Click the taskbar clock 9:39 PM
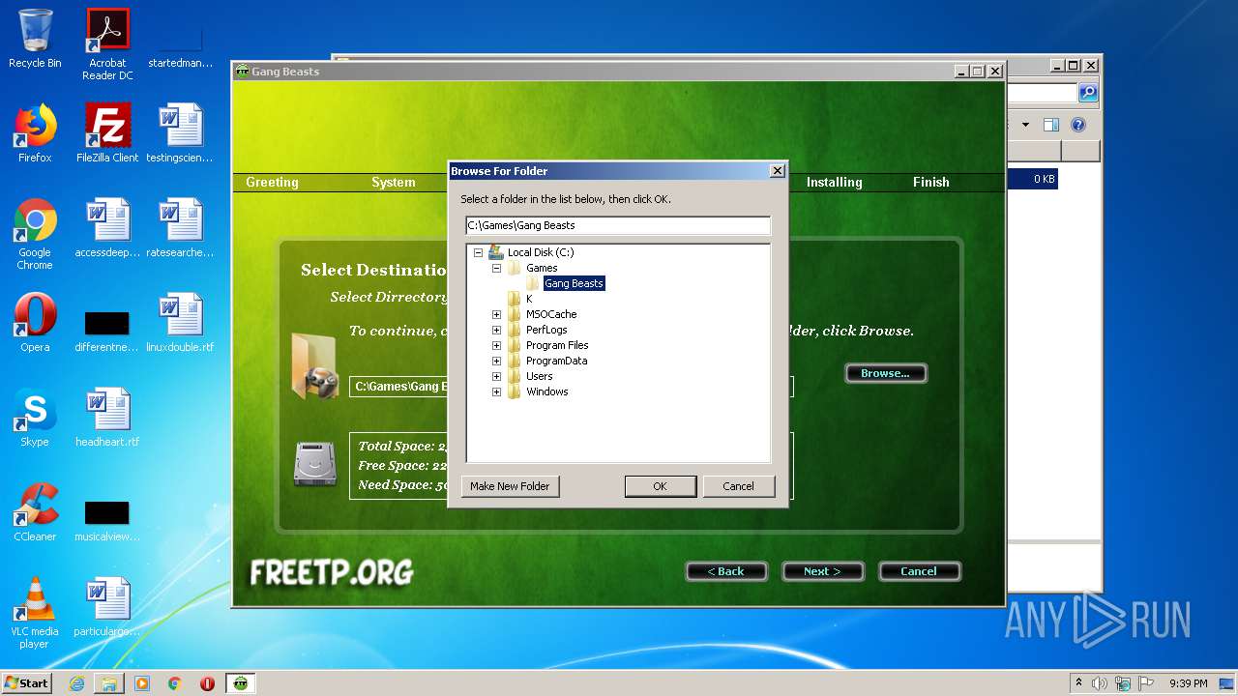The height and width of the screenshot is (696, 1238). point(1188,683)
